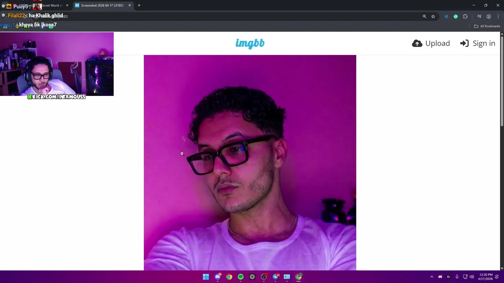This screenshot has width=504, height=283.
Task: Click the KICK.COM/INFAMOUSS overlay text
Action: [57, 97]
